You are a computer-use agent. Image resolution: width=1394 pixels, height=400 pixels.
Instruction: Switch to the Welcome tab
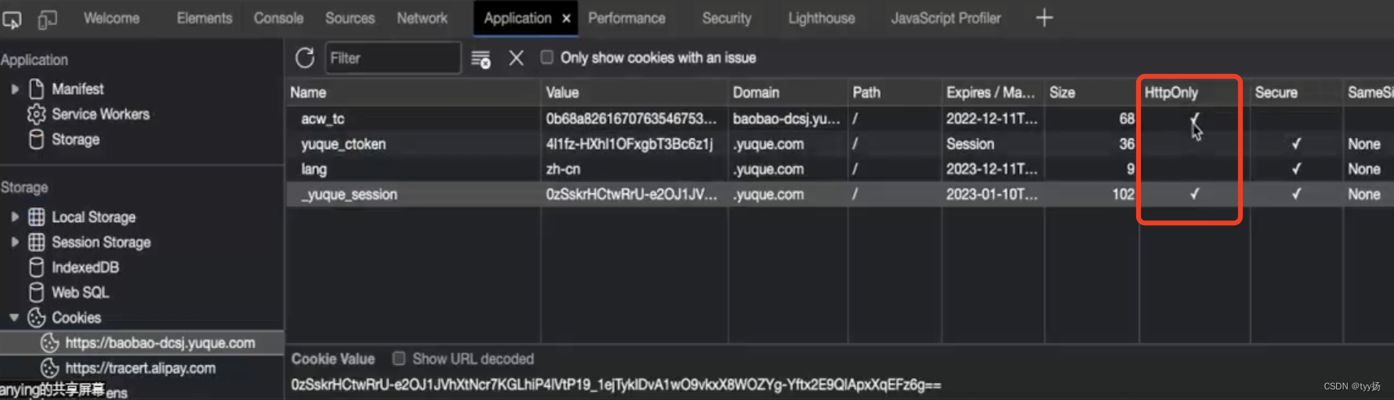[x=111, y=18]
